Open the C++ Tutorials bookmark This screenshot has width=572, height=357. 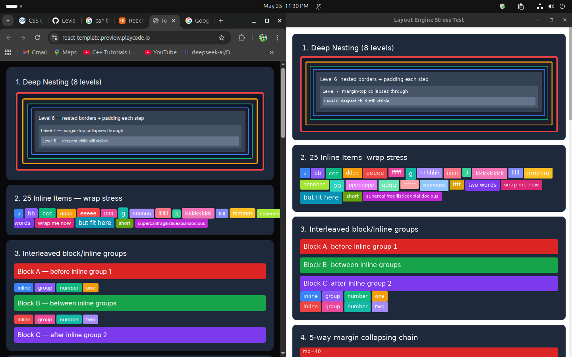point(110,52)
